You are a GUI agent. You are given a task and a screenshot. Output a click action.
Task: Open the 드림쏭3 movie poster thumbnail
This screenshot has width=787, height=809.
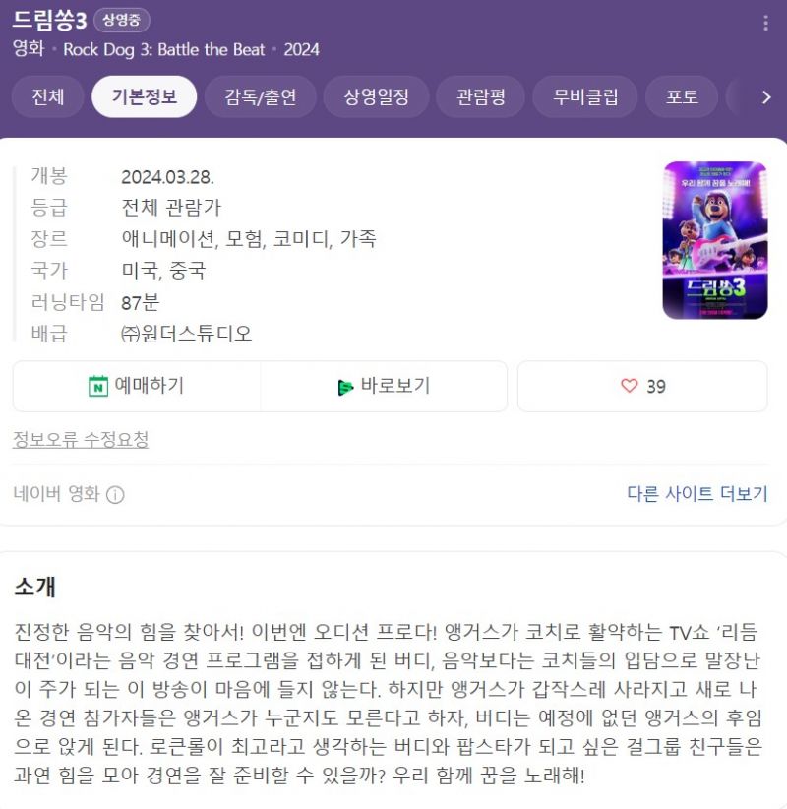[715, 240]
